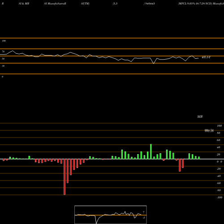Screen dimensions: 224x224
Task: Click the RSI axis label 100
Action: point(4,41)
